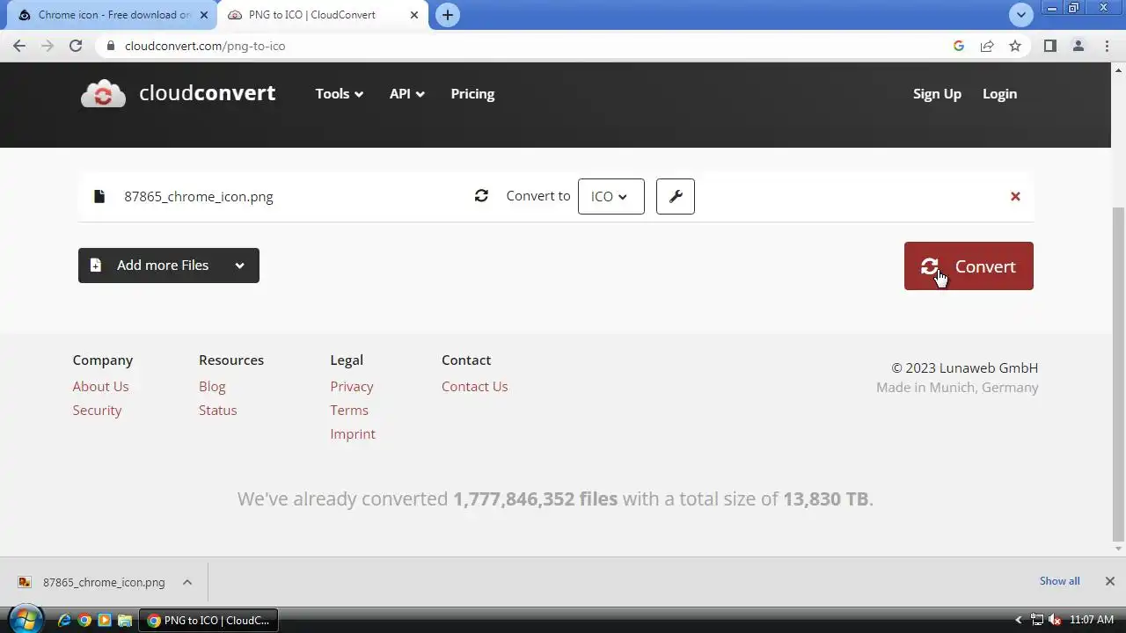Open the Status link
The width and height of the screenshot is (1126, 633).
217,410
